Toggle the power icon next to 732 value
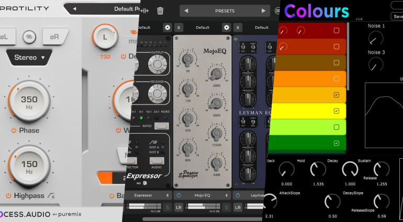 [124, 56]
